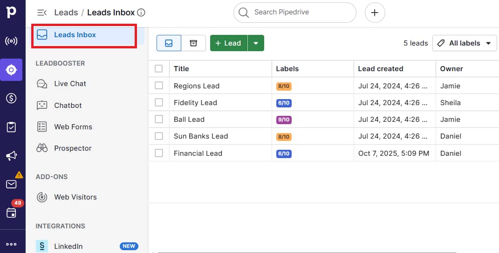Check the Financial Lead row checkbox
Viewport: 499px width, 253px height.
[159, 153]
